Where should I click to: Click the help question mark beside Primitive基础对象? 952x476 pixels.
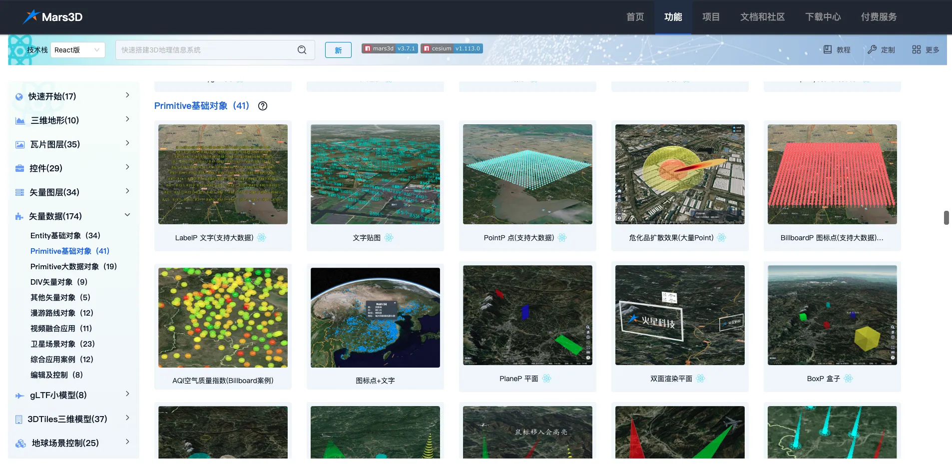[263, 106]
